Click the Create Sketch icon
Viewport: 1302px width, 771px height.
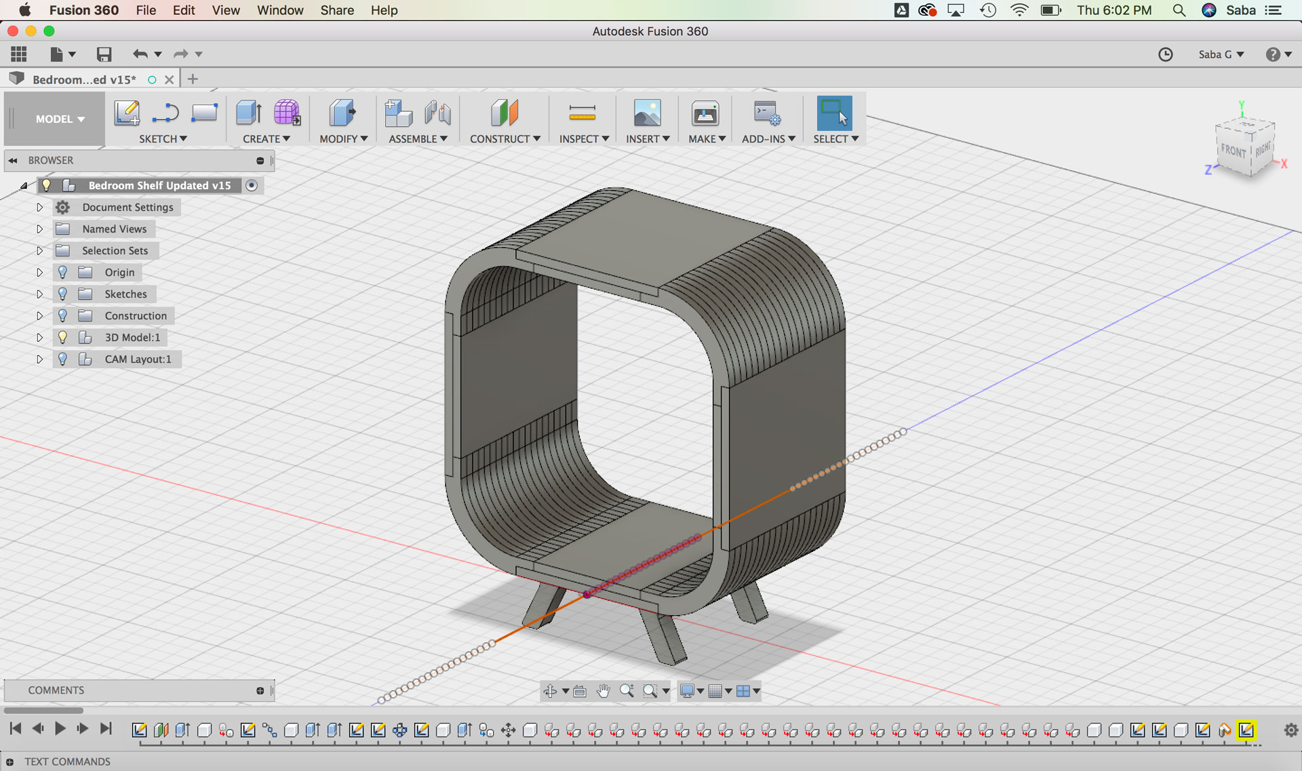click(127, 113)
